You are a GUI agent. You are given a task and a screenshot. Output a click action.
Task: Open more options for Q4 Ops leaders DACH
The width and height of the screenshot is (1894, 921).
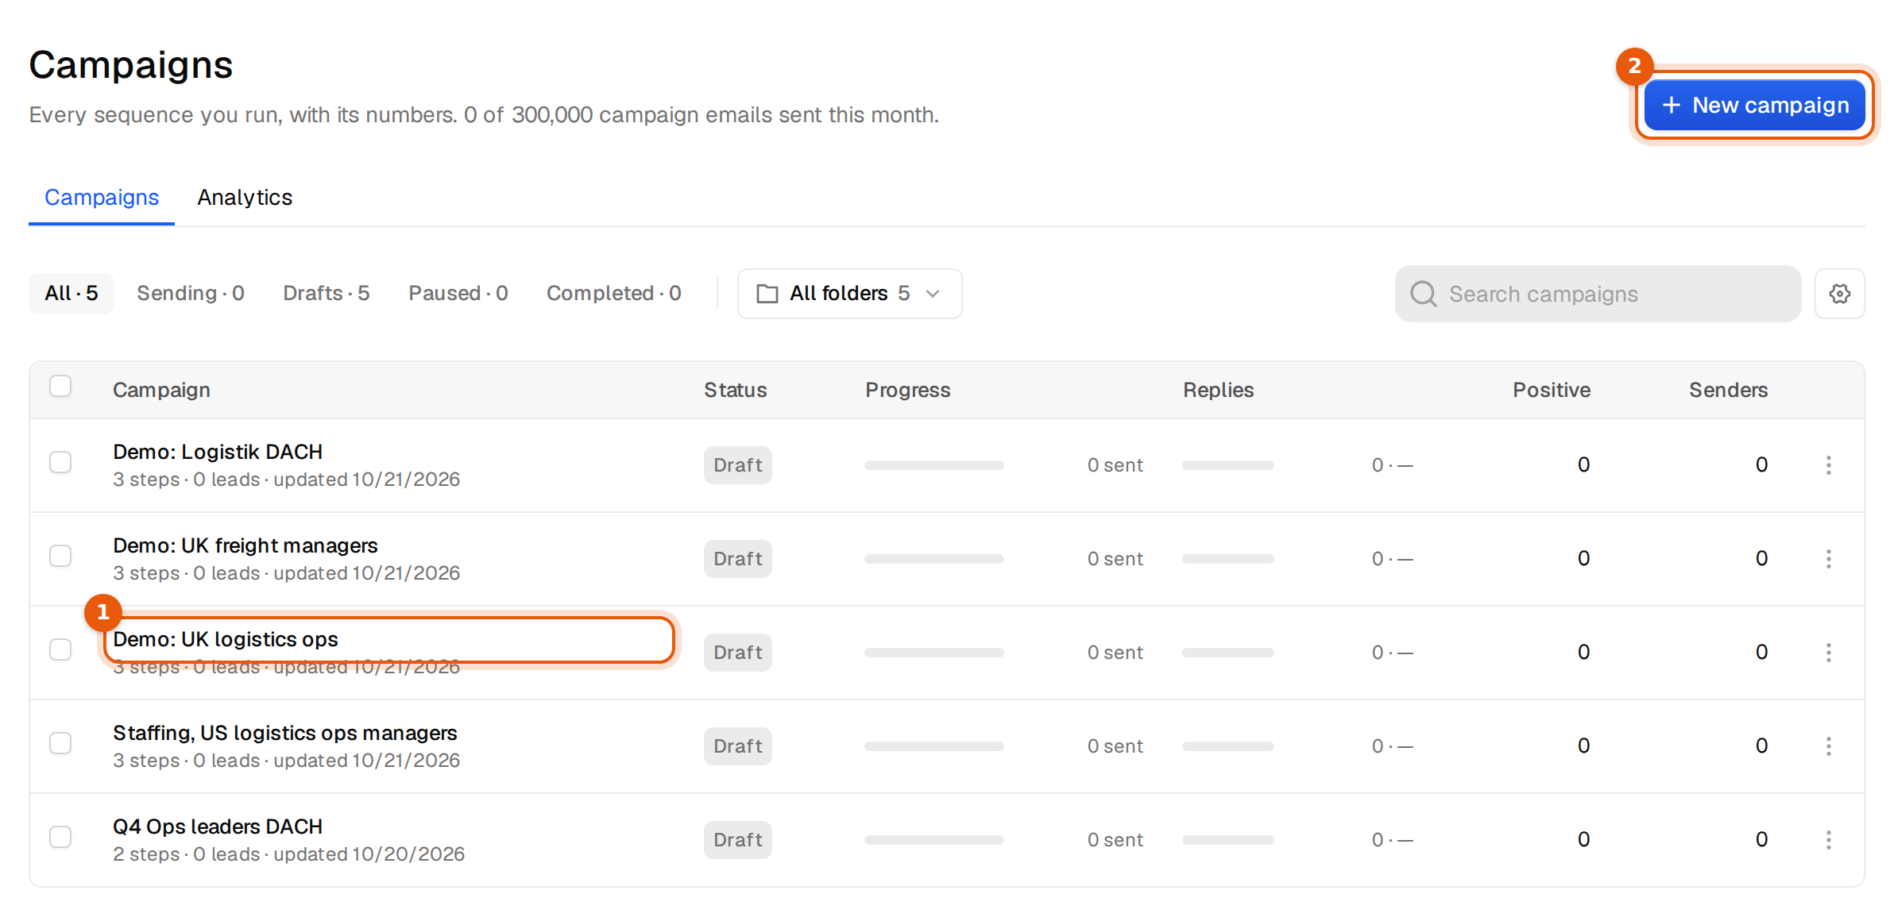point(1828,840)
